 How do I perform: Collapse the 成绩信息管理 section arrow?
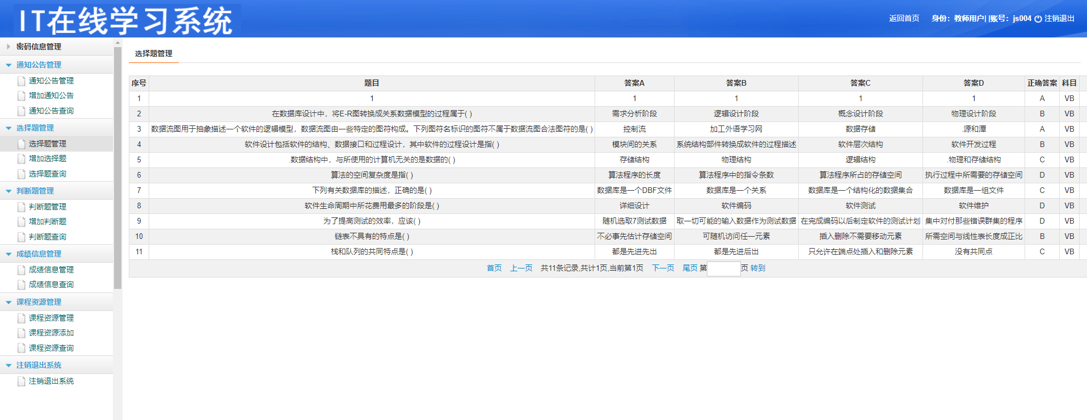[9, 254]
